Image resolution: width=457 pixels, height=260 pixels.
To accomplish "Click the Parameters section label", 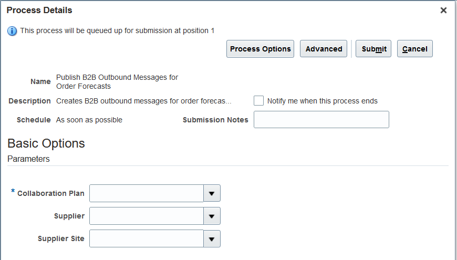I will coord(28,159).
